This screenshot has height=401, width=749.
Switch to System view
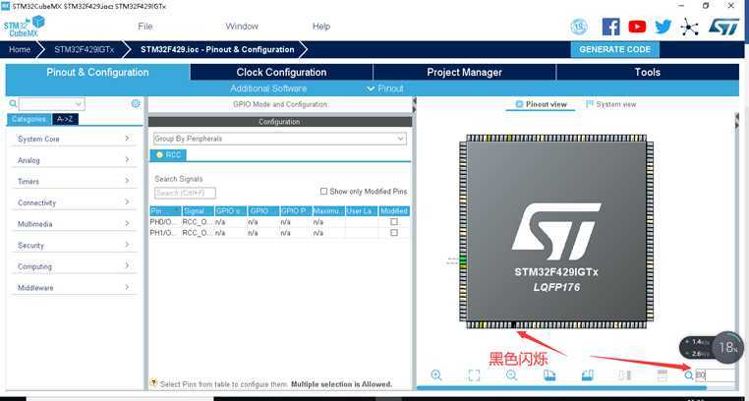611,104
